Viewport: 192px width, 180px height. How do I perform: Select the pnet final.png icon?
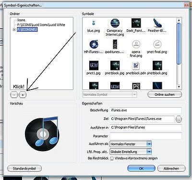point(157,44)
